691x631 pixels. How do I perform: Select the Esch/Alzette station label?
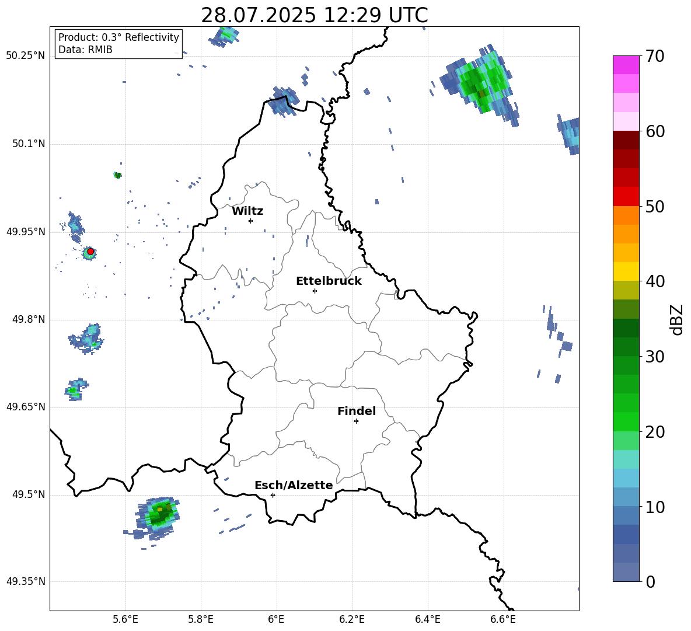tap(294, 485)
